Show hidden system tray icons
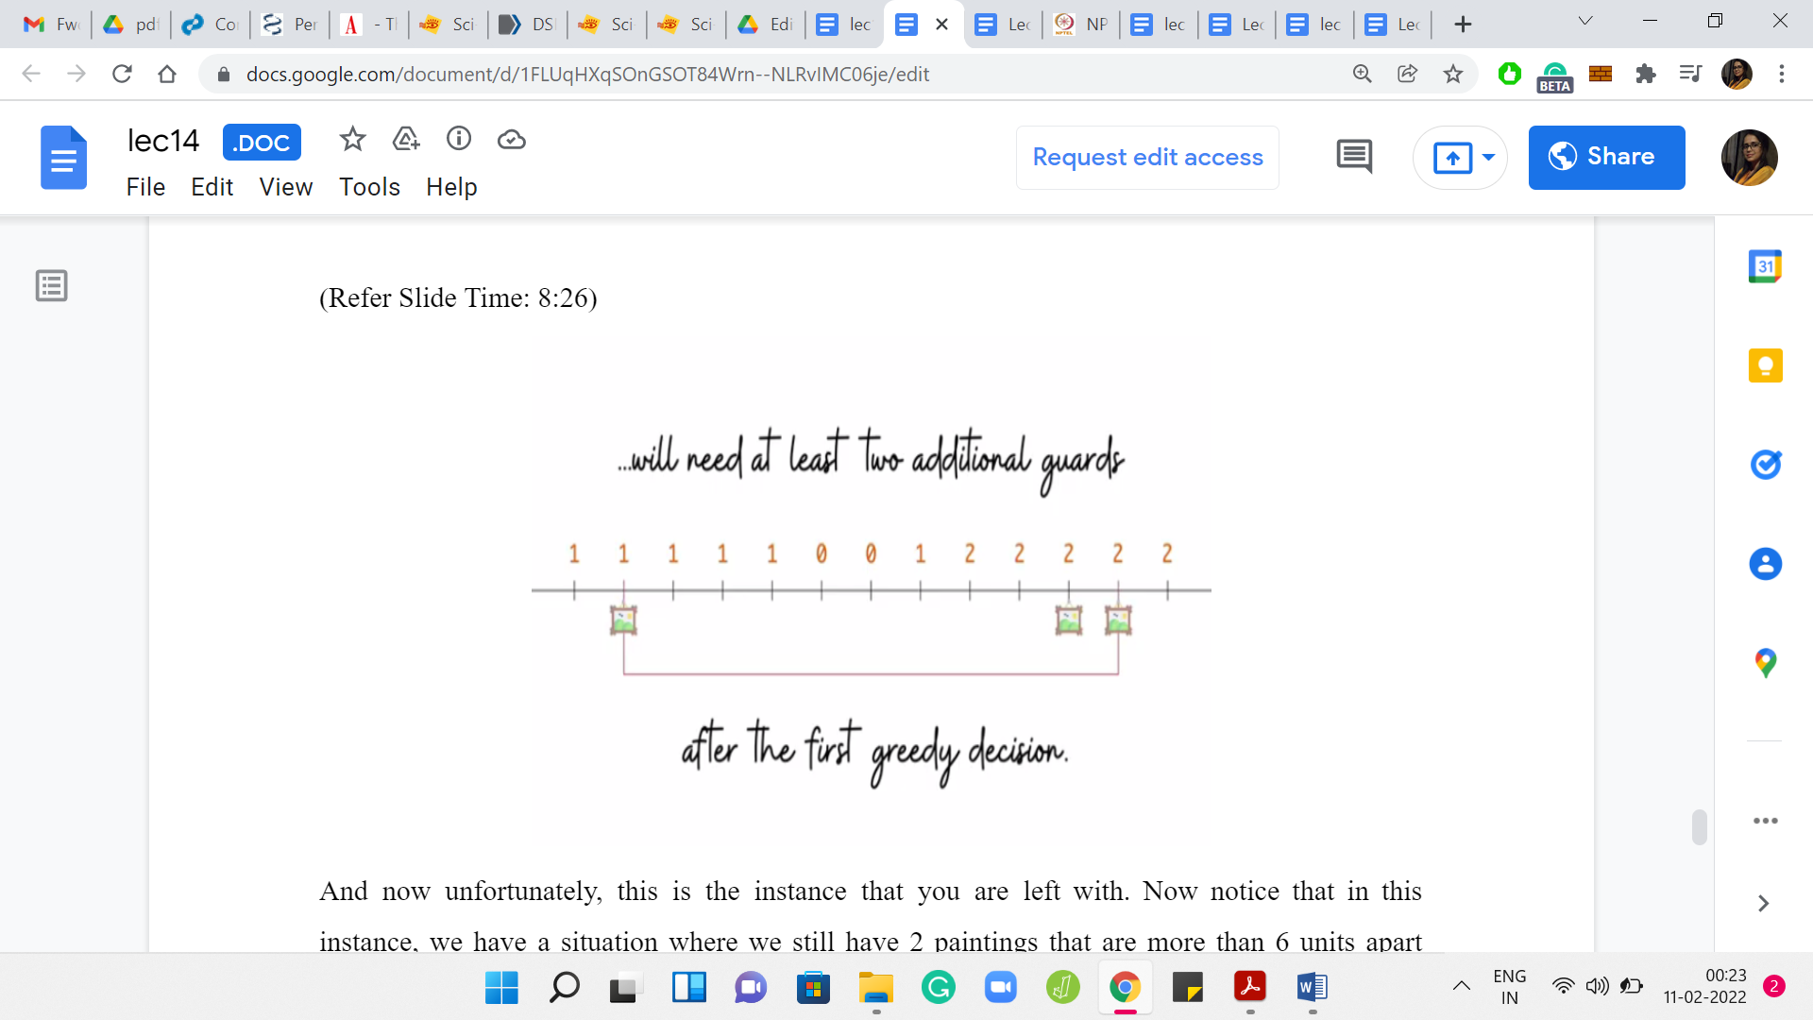The width and height of the screenshot is (1813, 1020). tap(1462, 987)
